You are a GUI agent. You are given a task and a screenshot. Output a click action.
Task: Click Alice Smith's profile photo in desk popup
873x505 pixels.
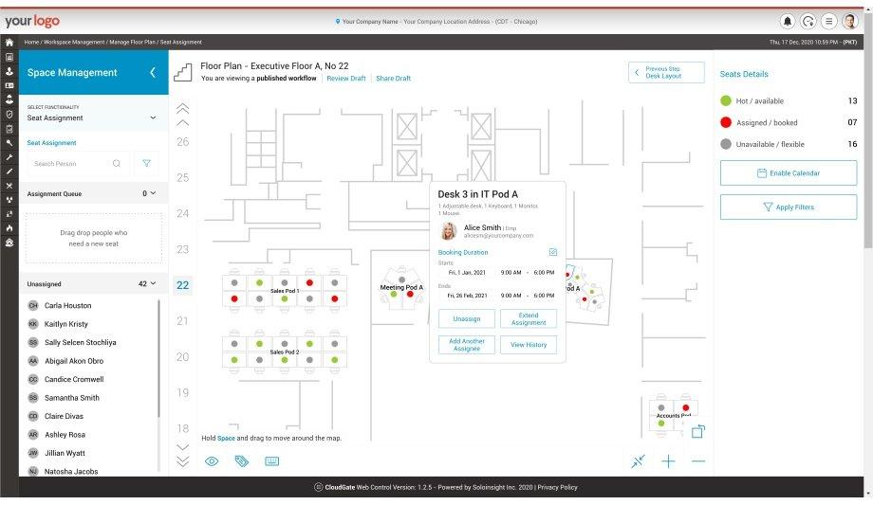(449, 230)
